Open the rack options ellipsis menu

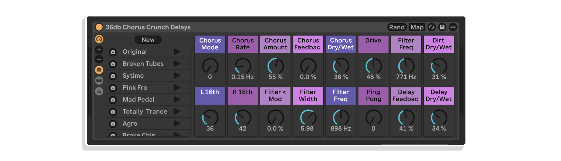coord(453,27)
